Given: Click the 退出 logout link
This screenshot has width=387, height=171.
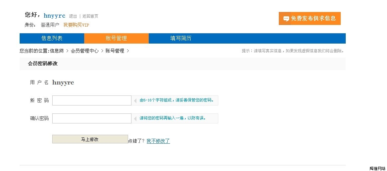Looking at the screenshot, I should pos(73,16).
